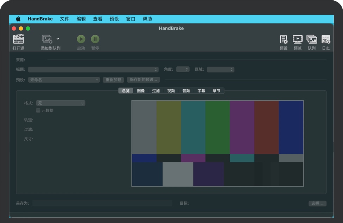Open the 日志 activity log icon
This screenshot has height=223, width=343.
click(x=326, y=39)
